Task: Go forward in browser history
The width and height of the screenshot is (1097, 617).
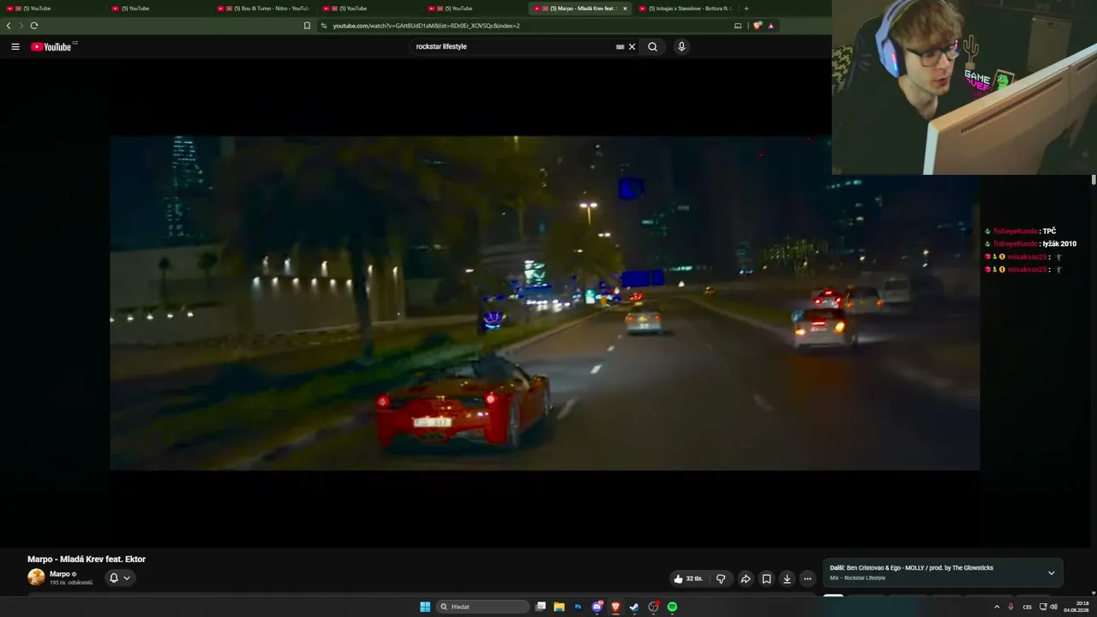Action: pyautogui.click(x=21, y=26)
